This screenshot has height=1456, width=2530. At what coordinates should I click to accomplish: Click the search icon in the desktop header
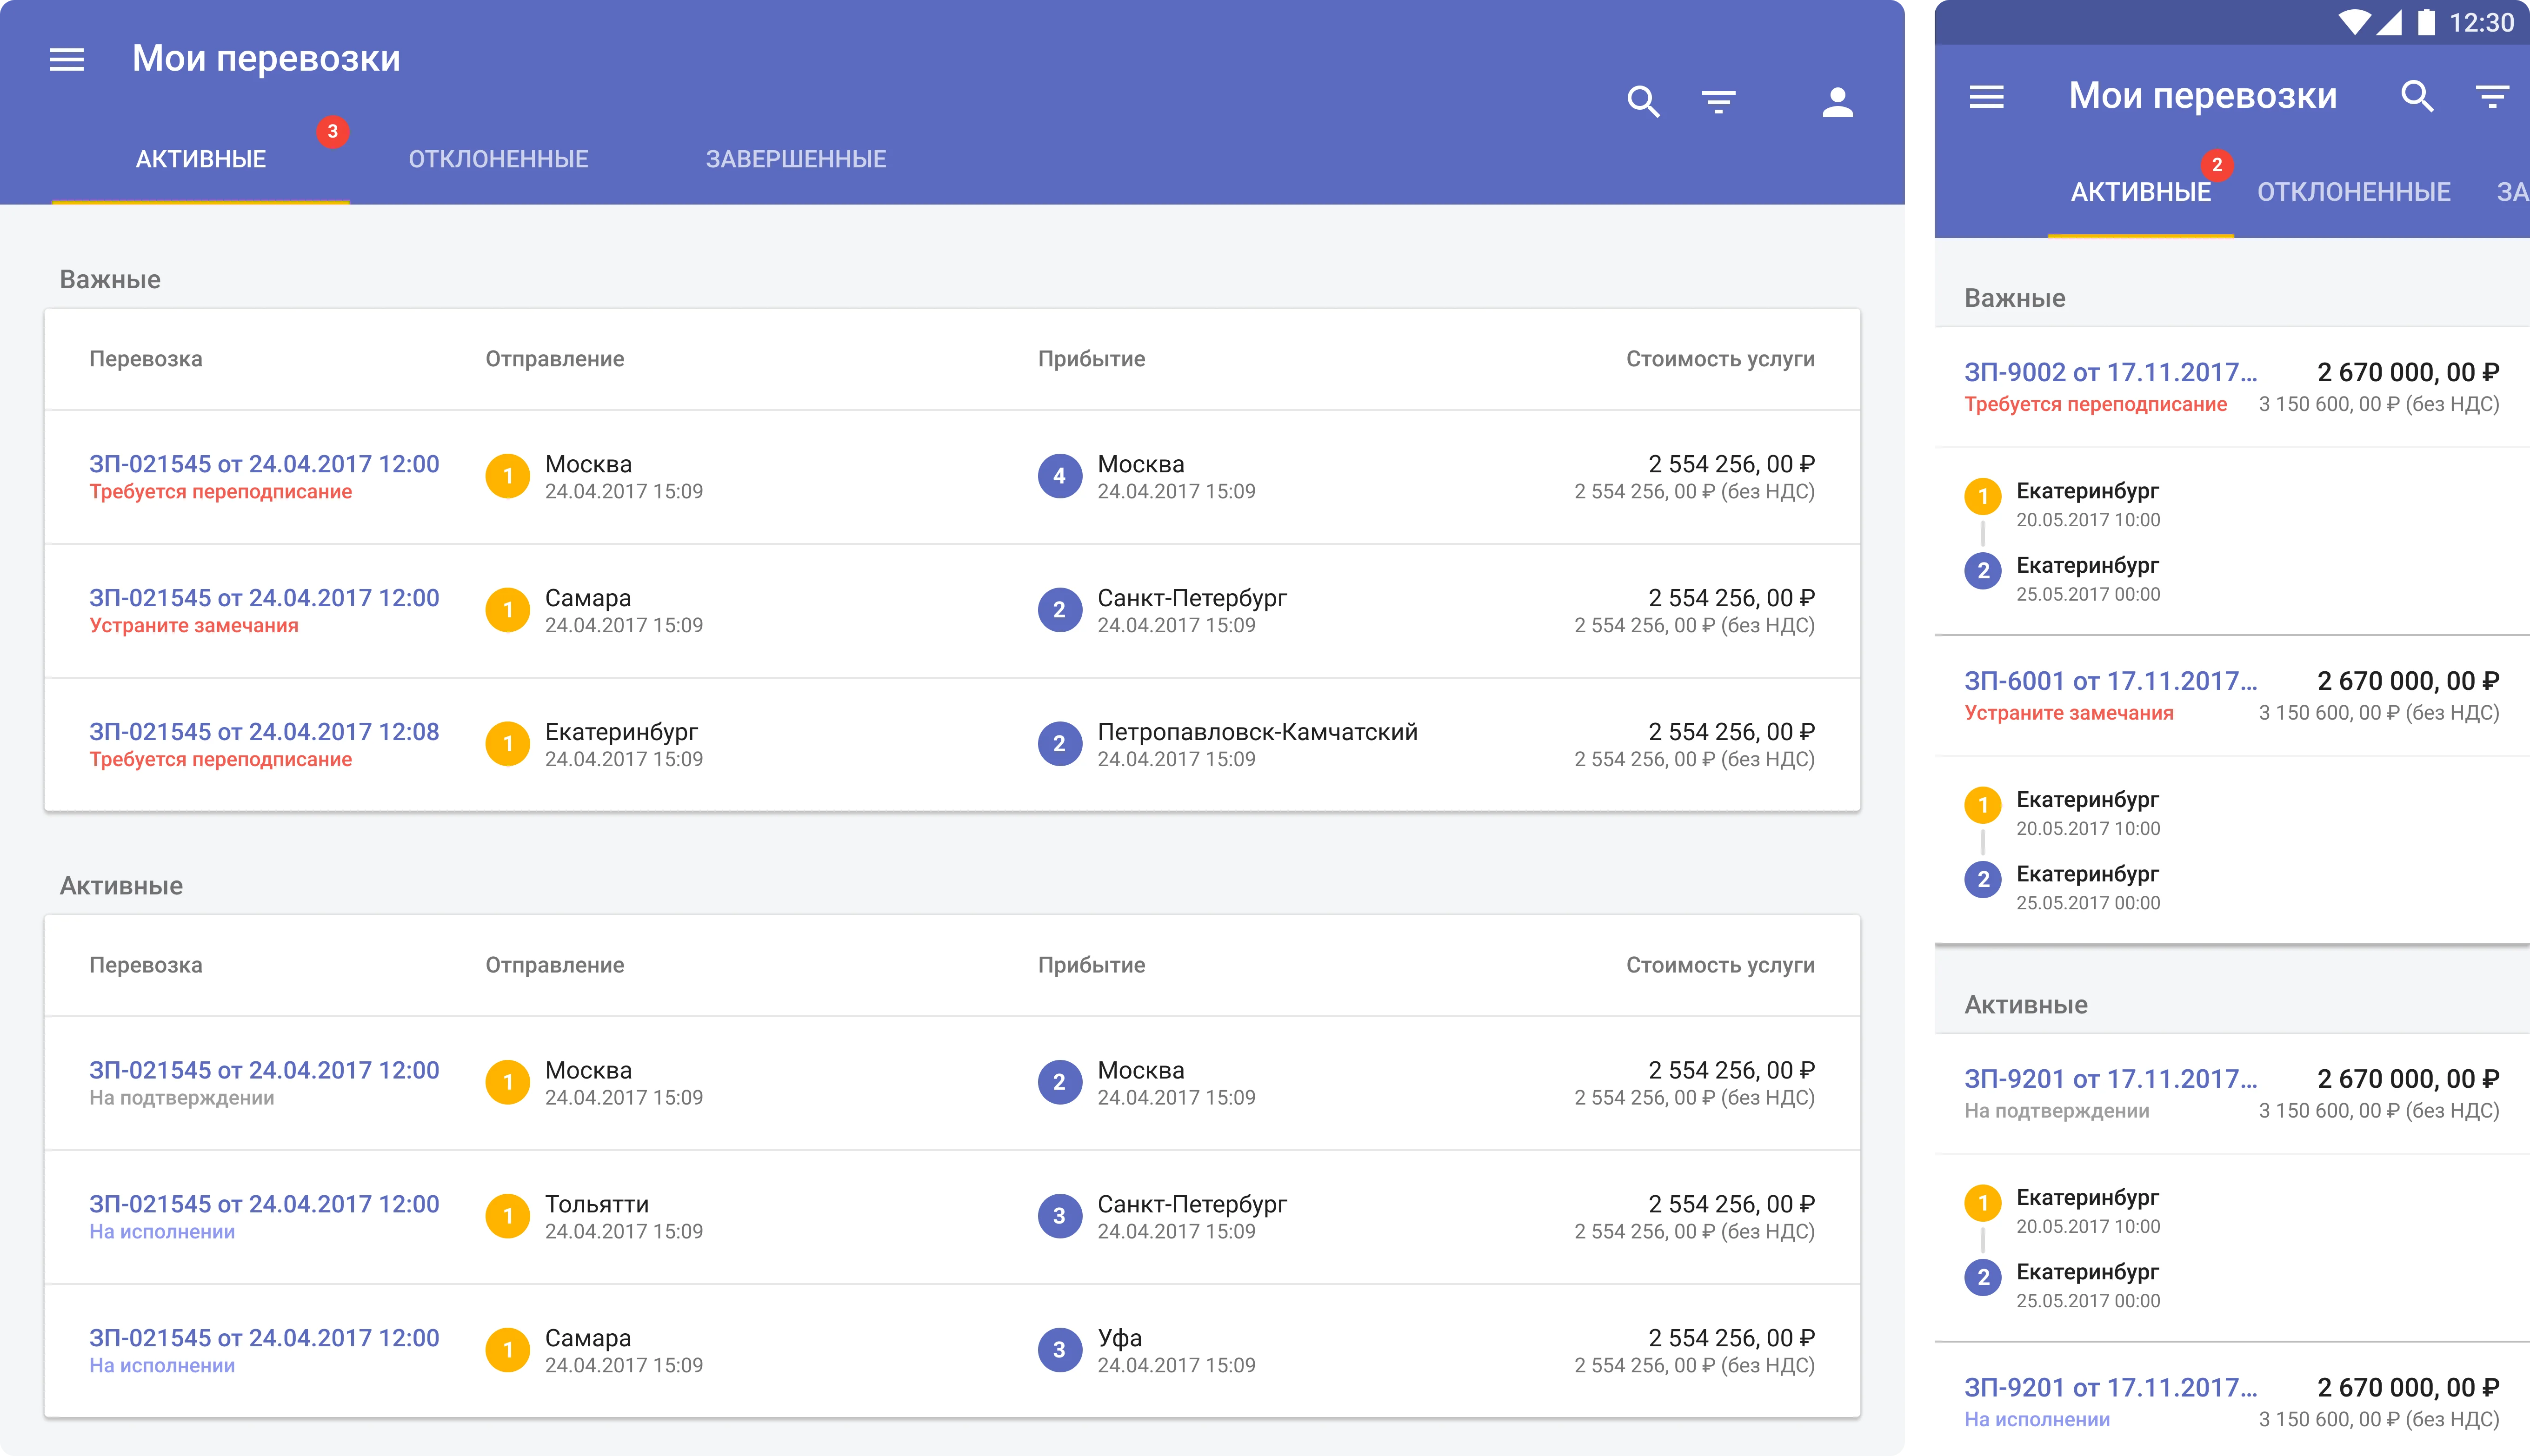1643,101
